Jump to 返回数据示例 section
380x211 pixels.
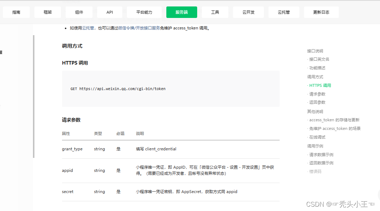click(x=321, y=163)
